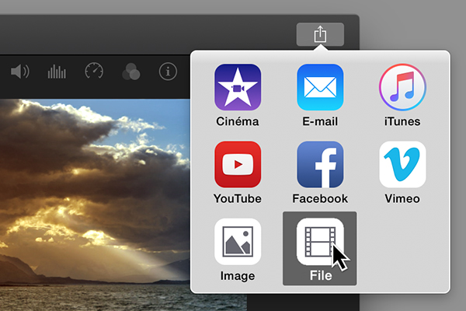Open the volume adjustment speaker icon
Image resolution: width=466 pixels, height=311 pixels.
[x=20, y=72]
